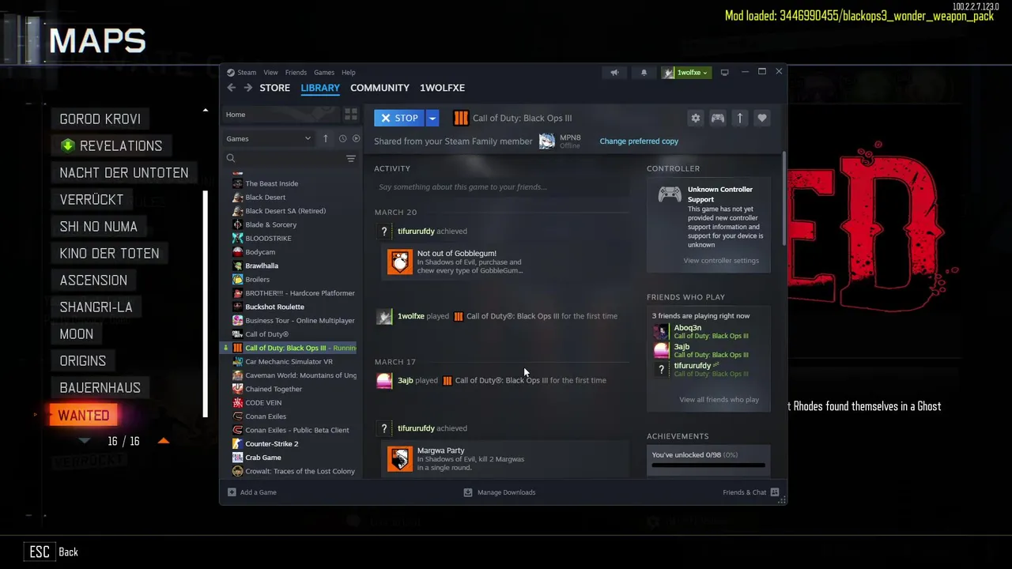Click the BLOODSTRIKE game icon in the library
1012x569 pixels.
[x=237, y=238]
